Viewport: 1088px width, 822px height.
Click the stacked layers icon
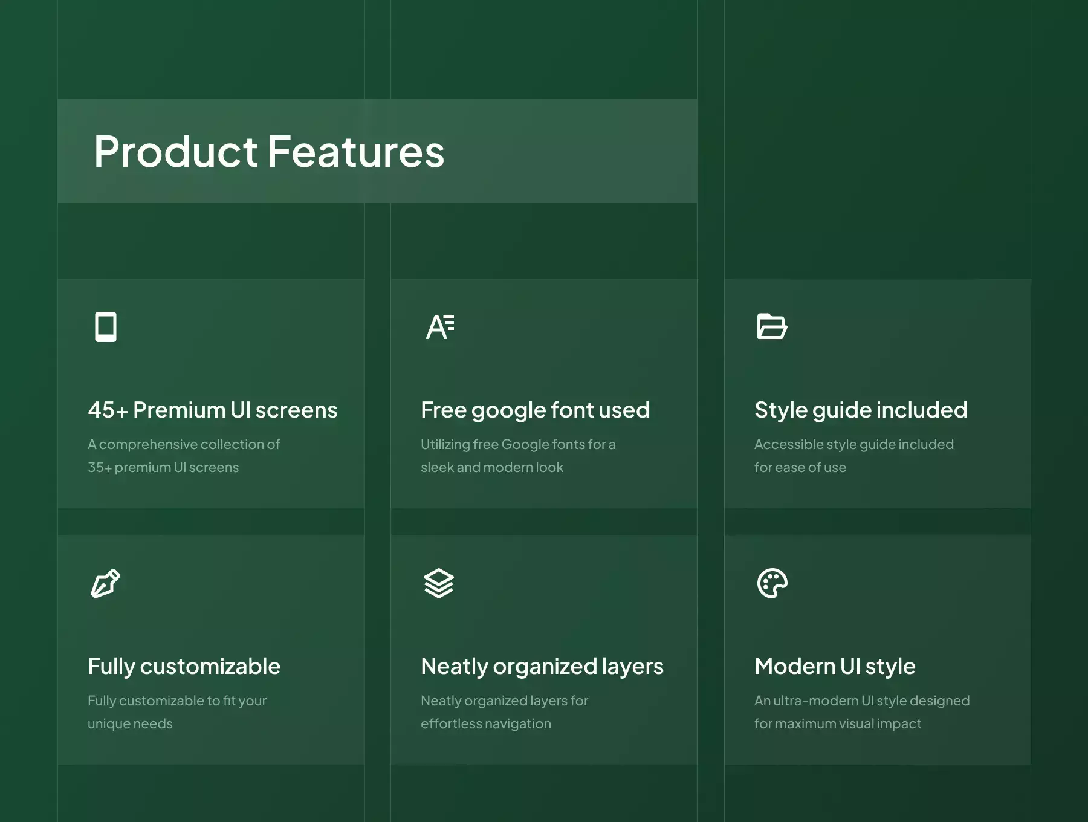click(x=438, y=583)
